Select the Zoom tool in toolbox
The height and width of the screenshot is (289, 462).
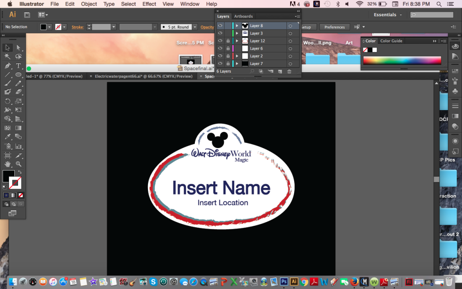coord(18,164)
